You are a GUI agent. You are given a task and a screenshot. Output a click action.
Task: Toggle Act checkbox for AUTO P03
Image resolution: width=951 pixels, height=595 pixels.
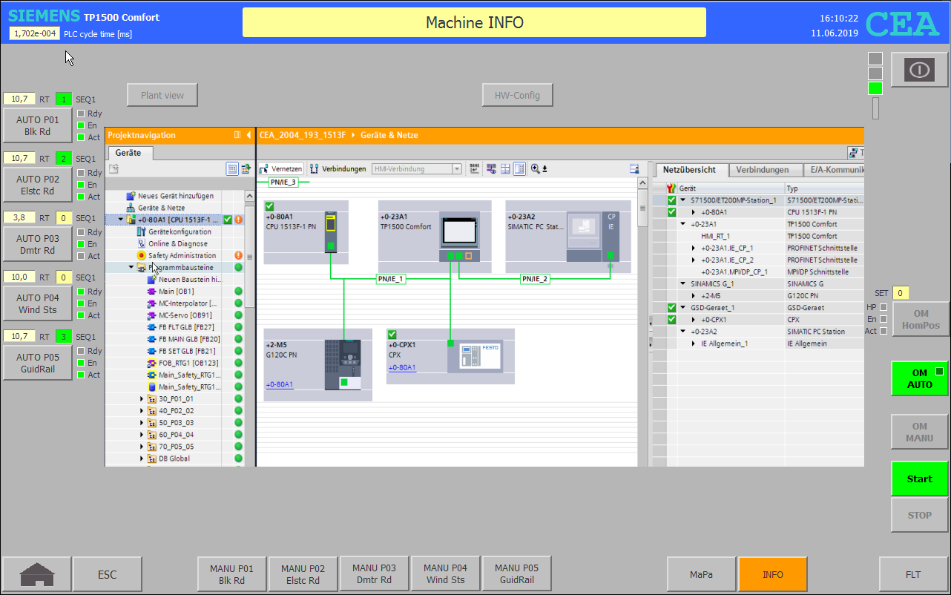point(81,256)
